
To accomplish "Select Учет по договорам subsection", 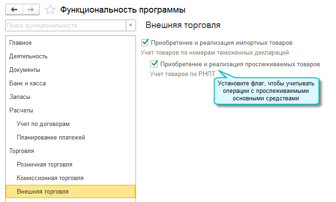I will coord(43,124).
